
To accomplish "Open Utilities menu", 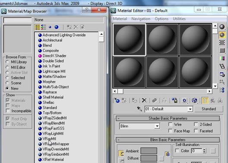I will [179, 19].
